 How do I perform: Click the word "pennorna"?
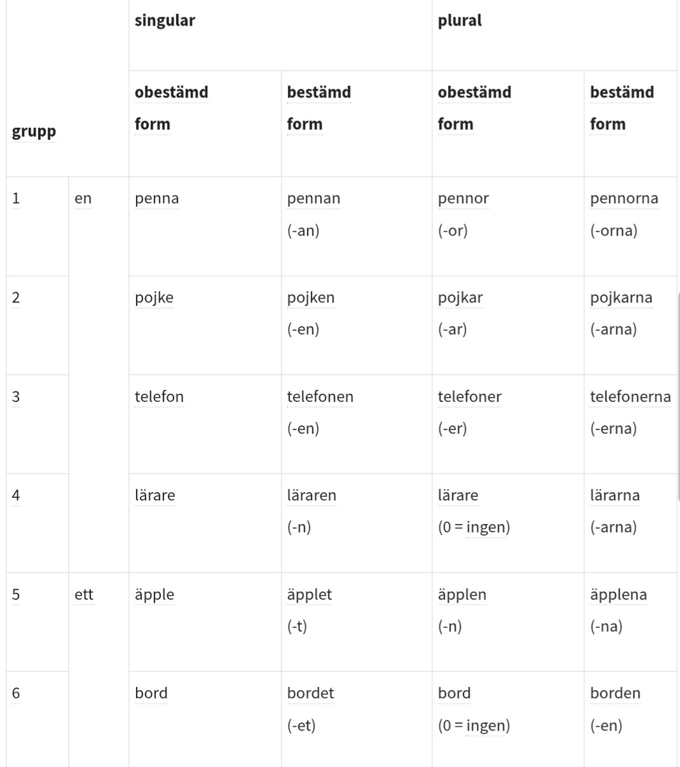pyautogui.click(x=624, y=199)
